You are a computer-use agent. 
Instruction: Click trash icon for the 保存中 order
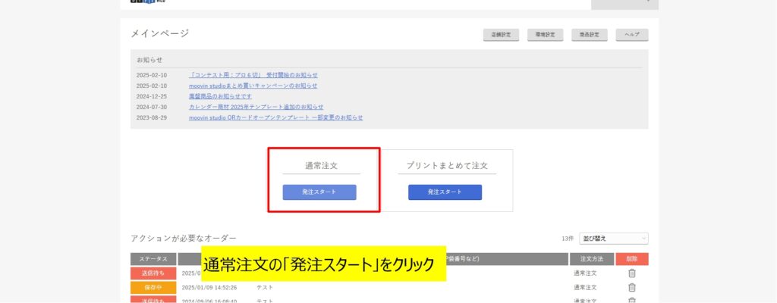pyautogui.click(x=632, y=287)
